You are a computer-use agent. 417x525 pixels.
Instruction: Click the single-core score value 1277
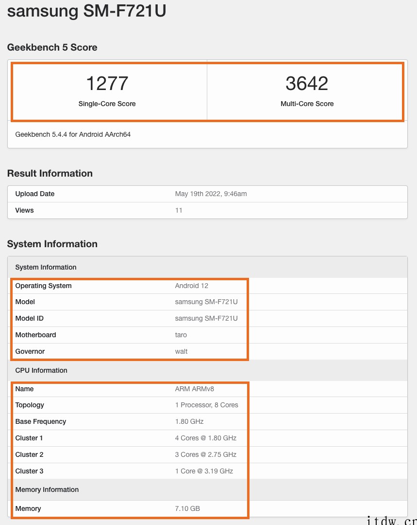pyautogui.click(x=107, y=83)
